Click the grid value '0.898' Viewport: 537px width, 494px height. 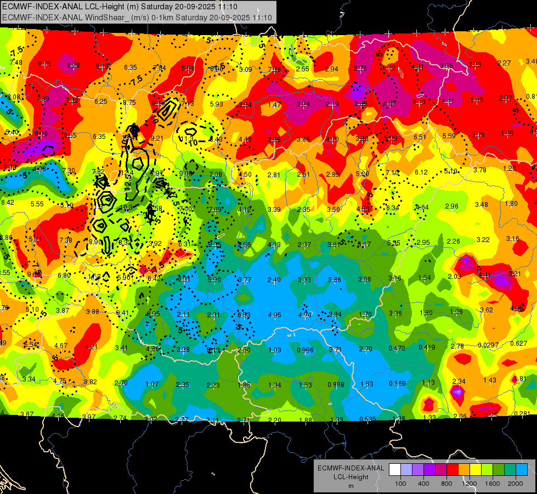[x=336, y=385]
